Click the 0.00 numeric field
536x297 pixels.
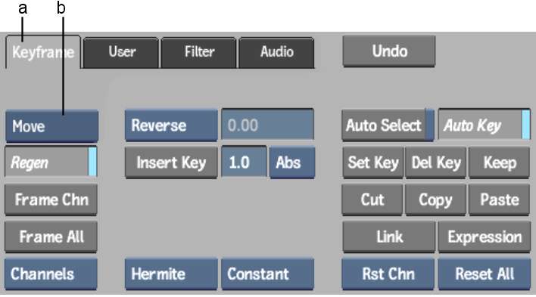coord(268,125)
